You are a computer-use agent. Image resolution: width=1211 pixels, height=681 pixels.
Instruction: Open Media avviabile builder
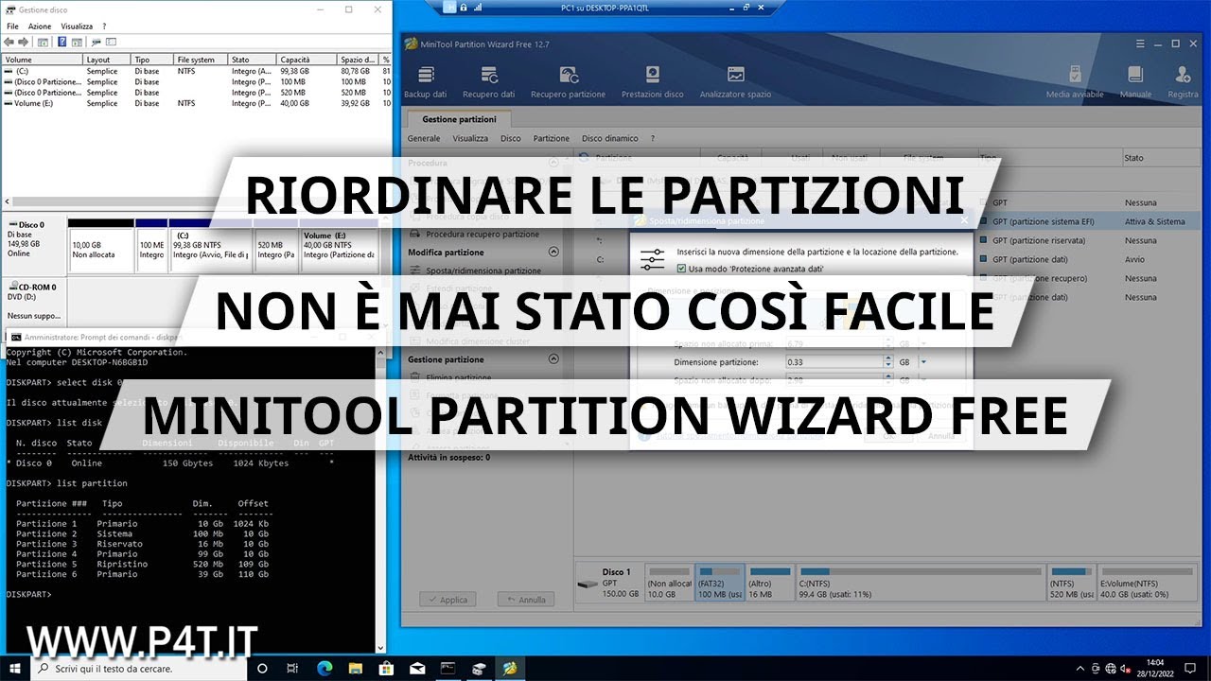(1075, 81)
